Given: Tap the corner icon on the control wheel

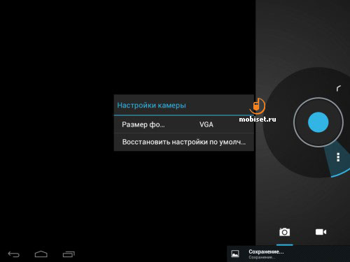Looking at the screenshot, I should [x=338, y=88].
